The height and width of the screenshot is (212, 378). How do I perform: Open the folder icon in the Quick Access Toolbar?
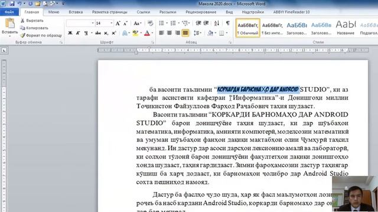point(38,4)
